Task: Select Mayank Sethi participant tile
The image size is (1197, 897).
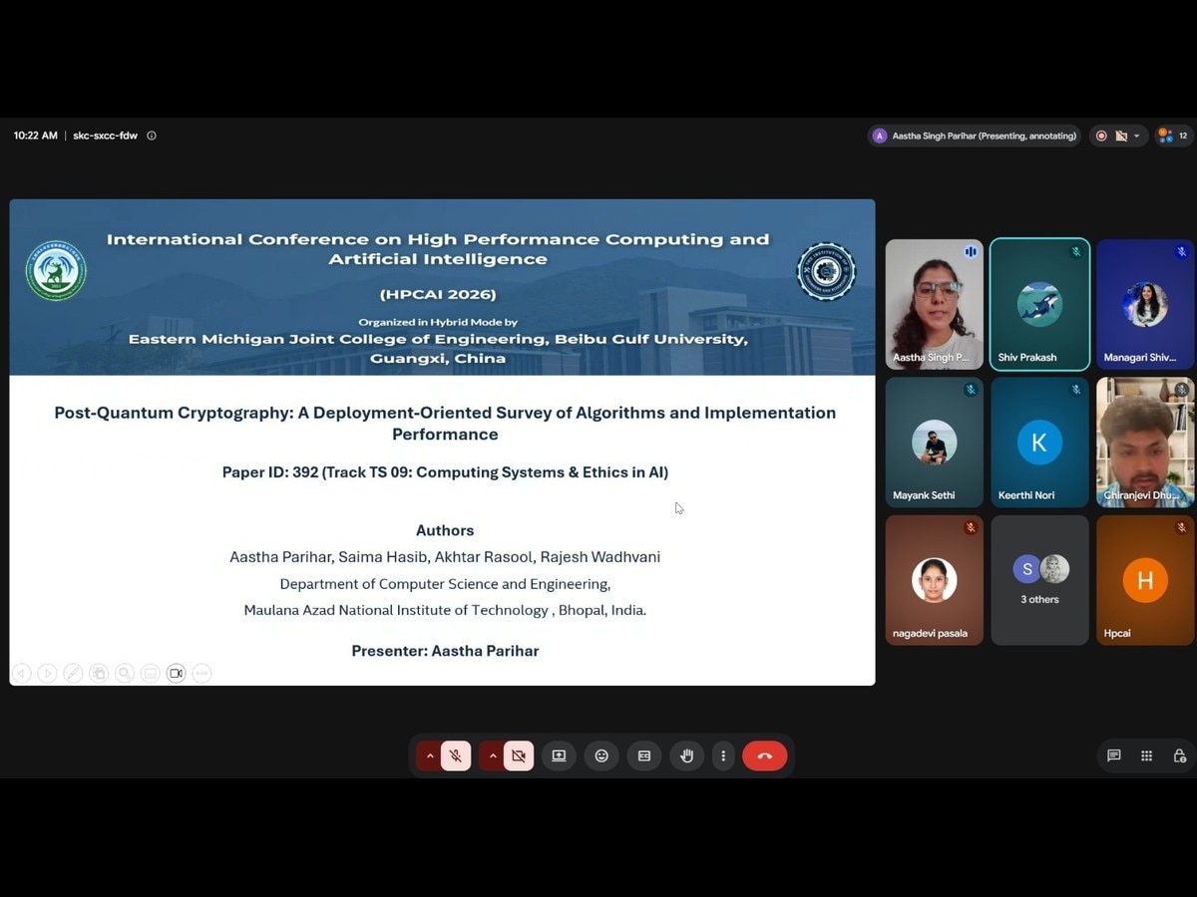Action: click(935, 442)
